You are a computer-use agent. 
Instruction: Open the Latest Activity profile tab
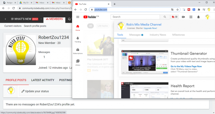[x=43, y=80]
